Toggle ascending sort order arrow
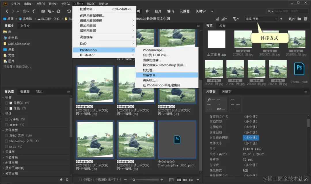Image resolution: width=311 pixels, height=184 pixels. (x=281, y=19)
